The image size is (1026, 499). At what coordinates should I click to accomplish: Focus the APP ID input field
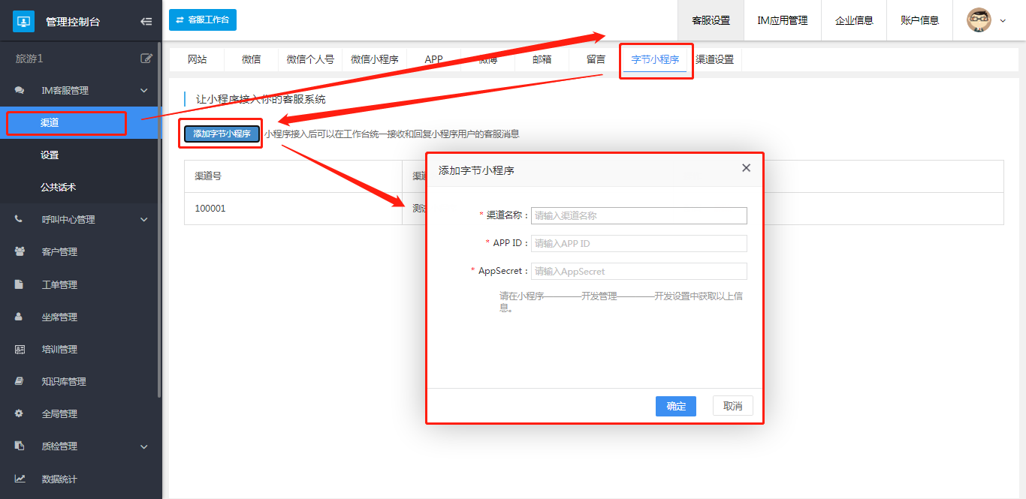click(639, 243)
